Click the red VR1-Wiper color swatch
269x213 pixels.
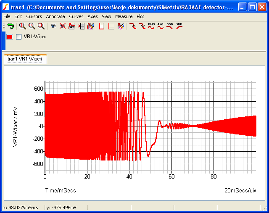10,37
